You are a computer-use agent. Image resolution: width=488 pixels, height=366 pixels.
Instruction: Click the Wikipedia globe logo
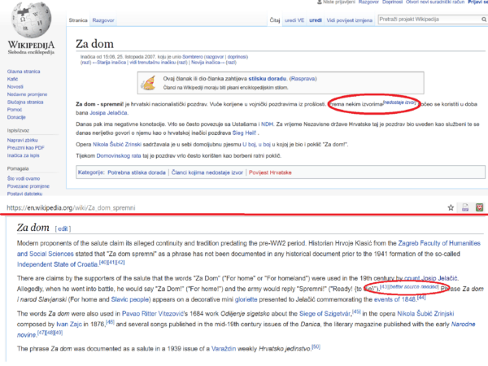coord(30,21)
